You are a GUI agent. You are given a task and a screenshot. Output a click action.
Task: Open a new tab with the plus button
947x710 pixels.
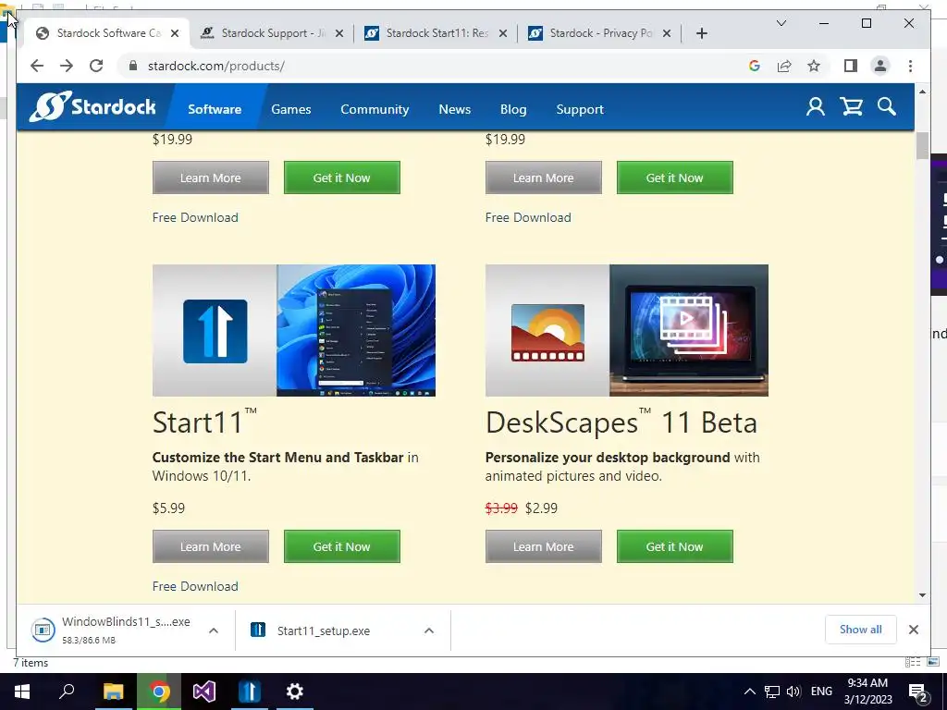click(701, 33)
